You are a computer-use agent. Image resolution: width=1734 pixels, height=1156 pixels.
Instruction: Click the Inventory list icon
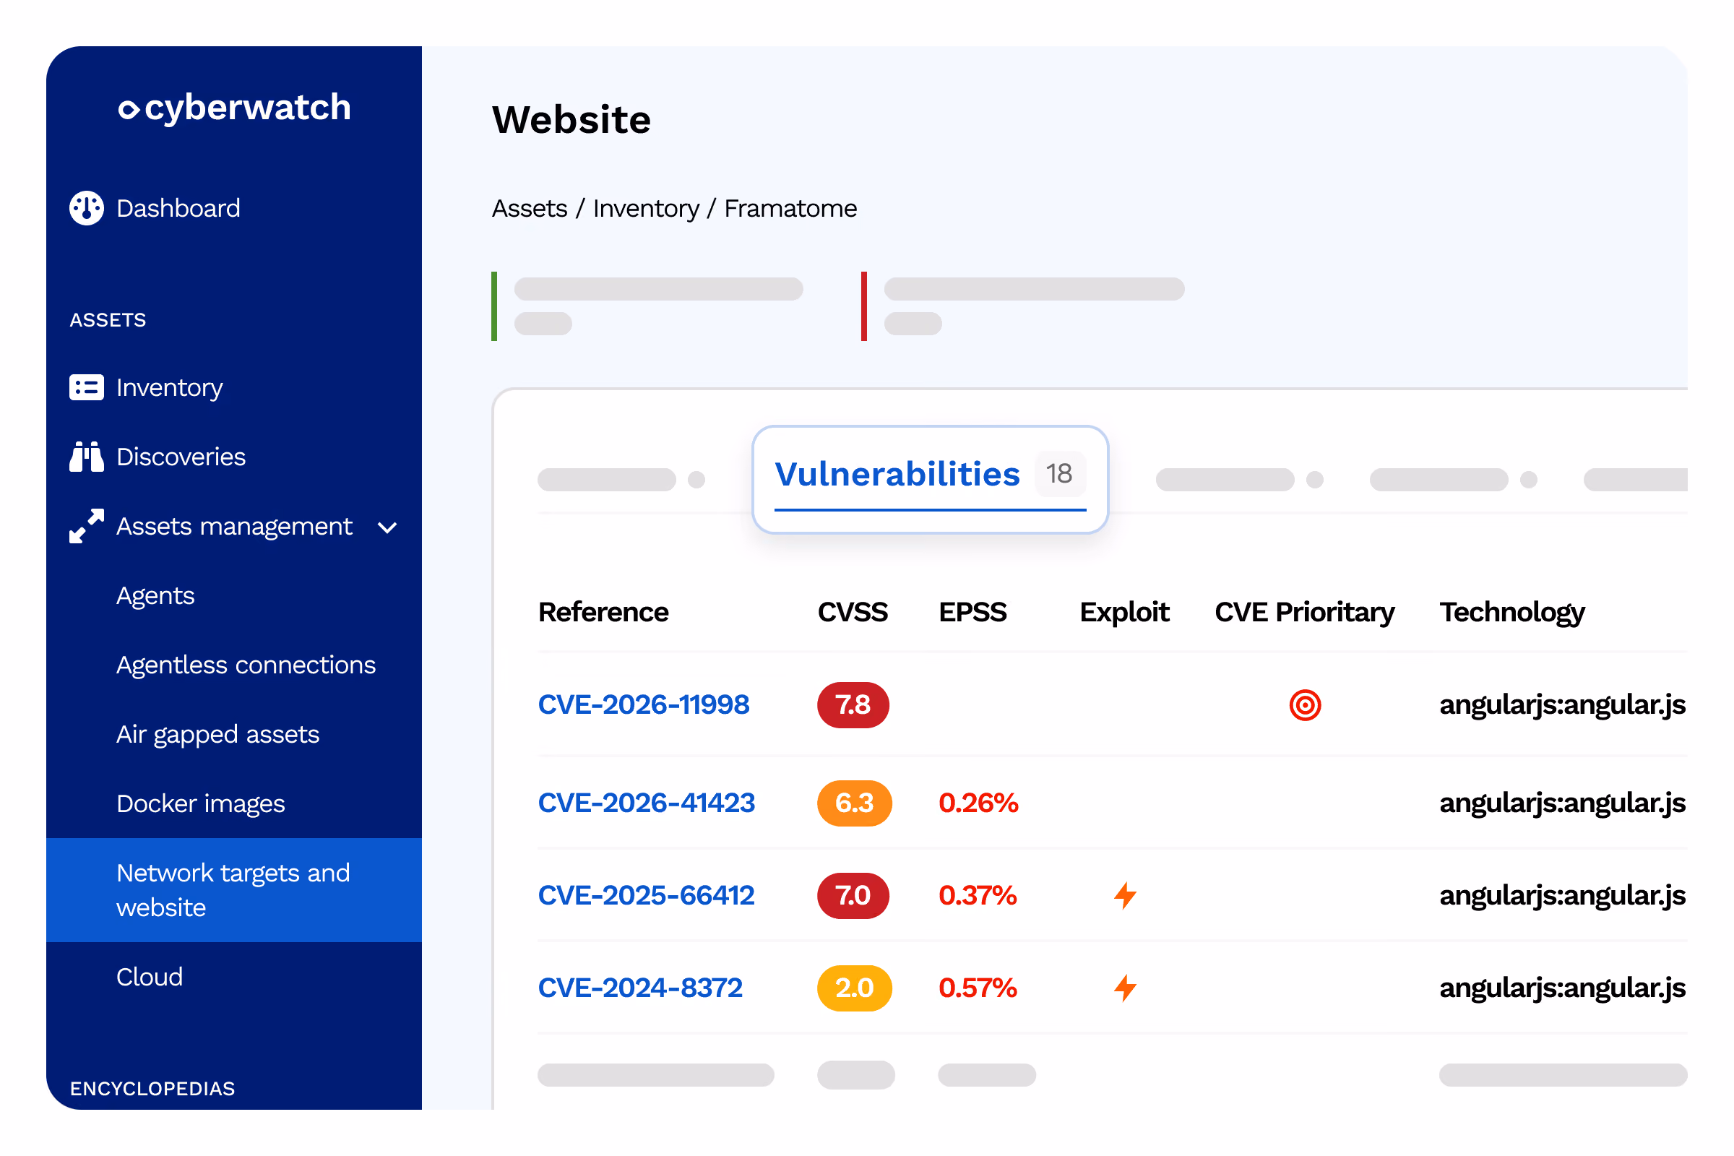tap(87, 387)
